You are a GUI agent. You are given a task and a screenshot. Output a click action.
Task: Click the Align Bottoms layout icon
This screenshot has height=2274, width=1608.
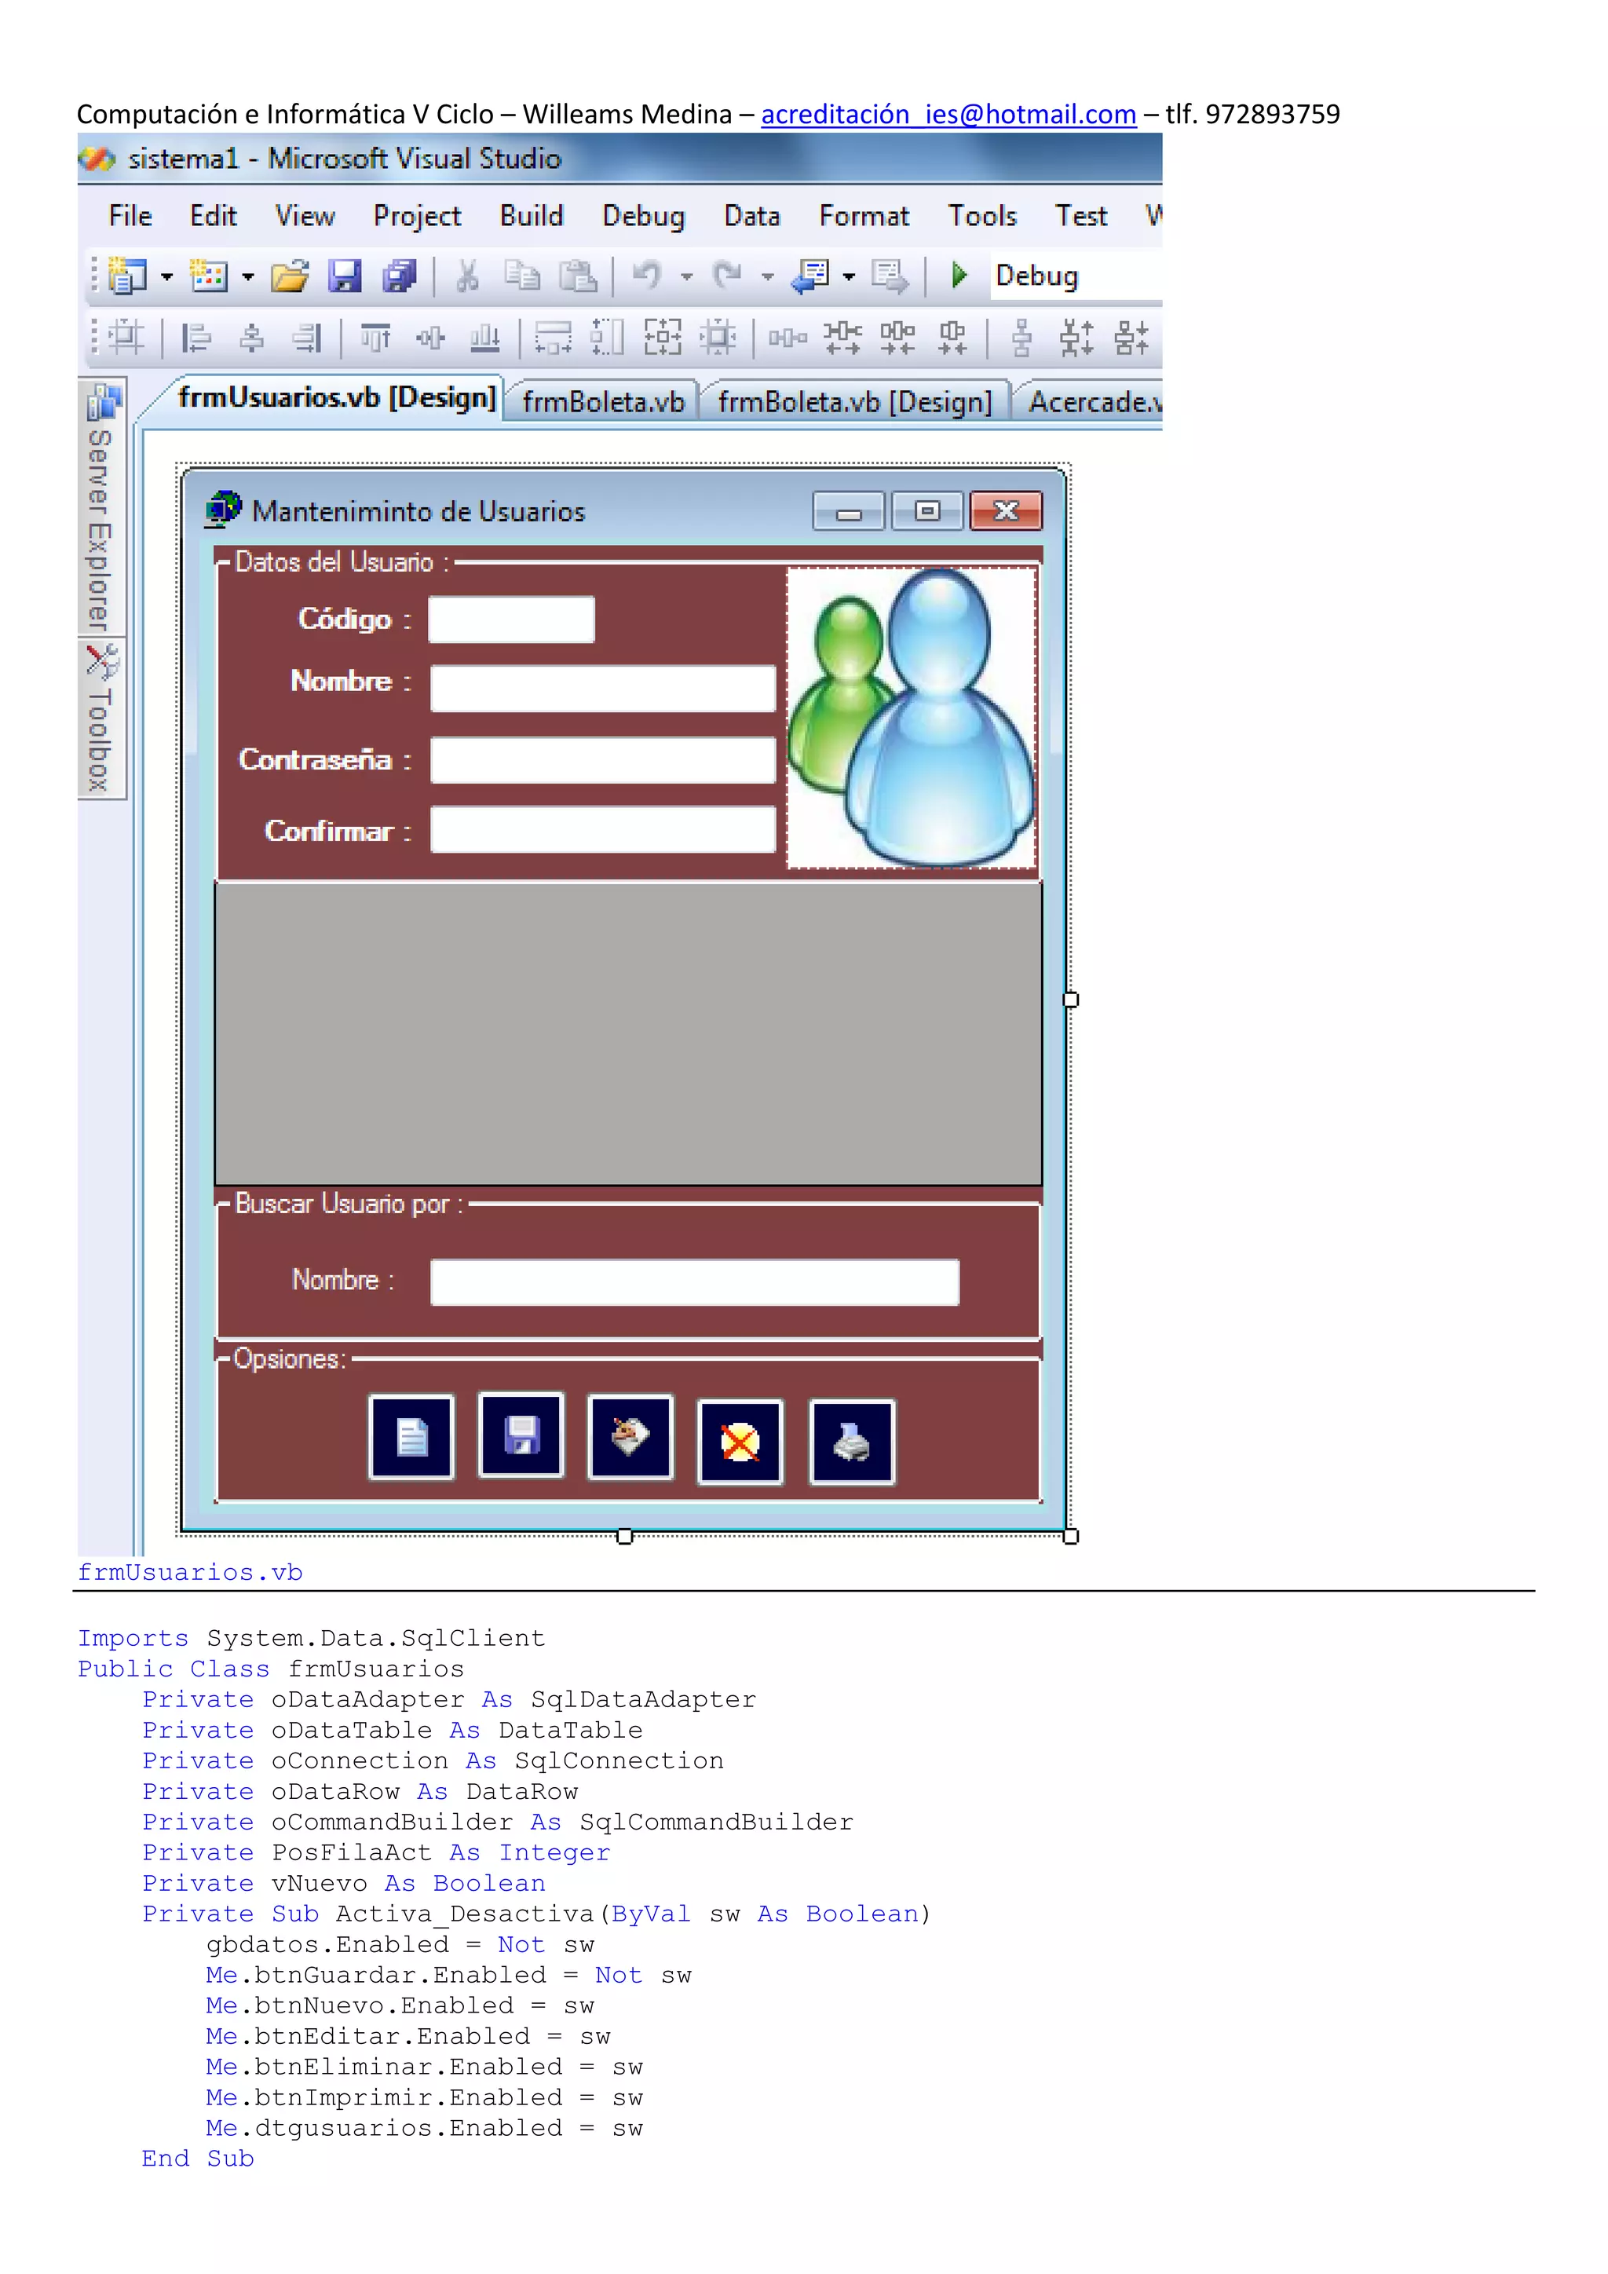click(x=485, y=338)
